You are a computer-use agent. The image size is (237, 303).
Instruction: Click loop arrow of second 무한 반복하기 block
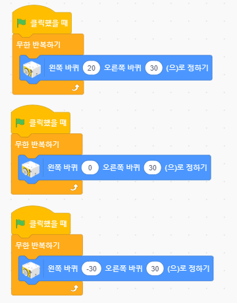(x=74, y=187)
